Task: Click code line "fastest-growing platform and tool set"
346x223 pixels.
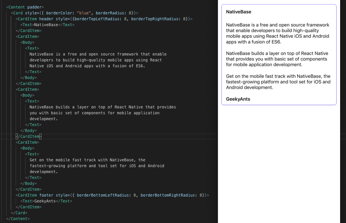Action: pyautogui.click(x=97, y=166)
